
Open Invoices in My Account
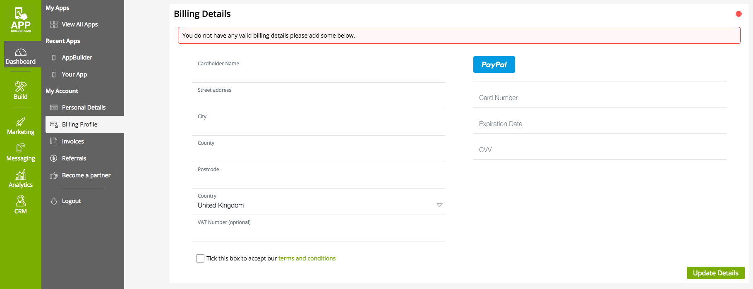click(x=73, y=141)
